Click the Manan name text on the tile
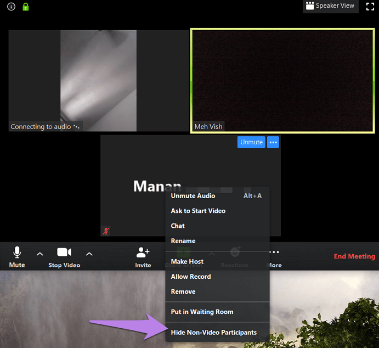379x348 pixels. tap(157, 186)
